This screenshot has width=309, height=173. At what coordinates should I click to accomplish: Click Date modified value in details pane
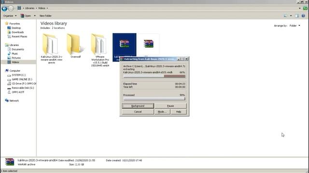coord(85,161)
